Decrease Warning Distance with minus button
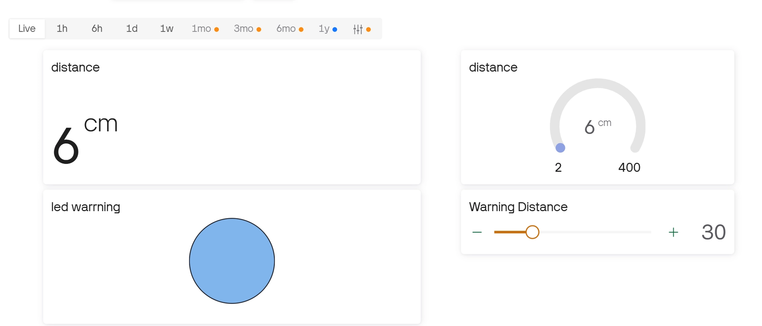 [477, 232]
